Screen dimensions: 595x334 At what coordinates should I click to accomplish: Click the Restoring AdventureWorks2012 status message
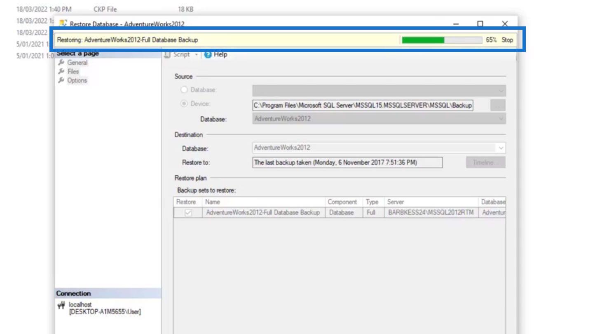pos(127,40)
